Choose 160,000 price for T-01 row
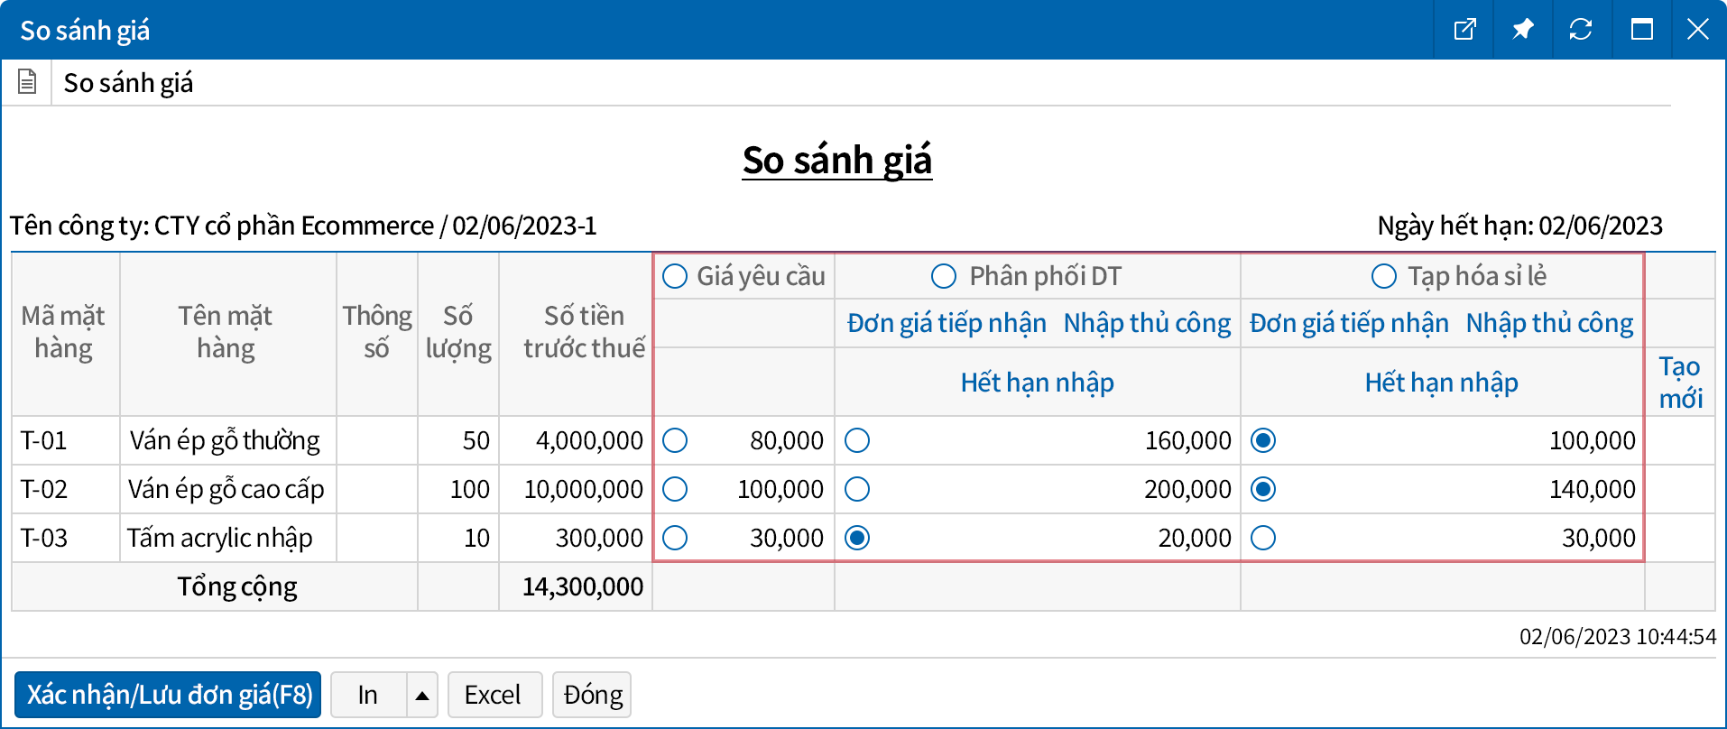Image resolution: width=1727 pixels, height=729 pixels. (857, 440)
